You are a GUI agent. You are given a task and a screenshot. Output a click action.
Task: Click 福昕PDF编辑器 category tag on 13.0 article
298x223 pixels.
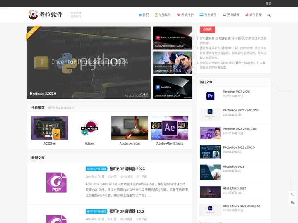pyautogui.click(x=96, y=211)
